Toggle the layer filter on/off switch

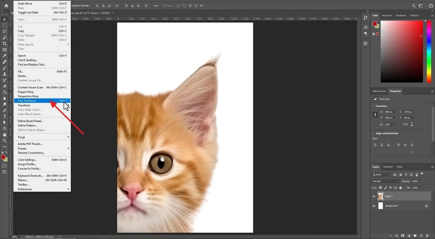point(422,174)
